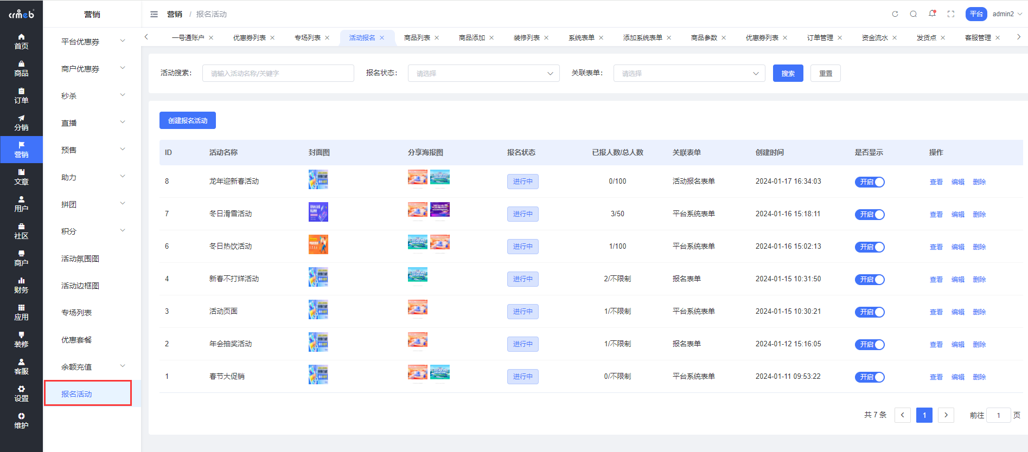This screenshot has height=452, width=1028.
Task: Open the 维护 maintenance section
Action: [21, 421]
